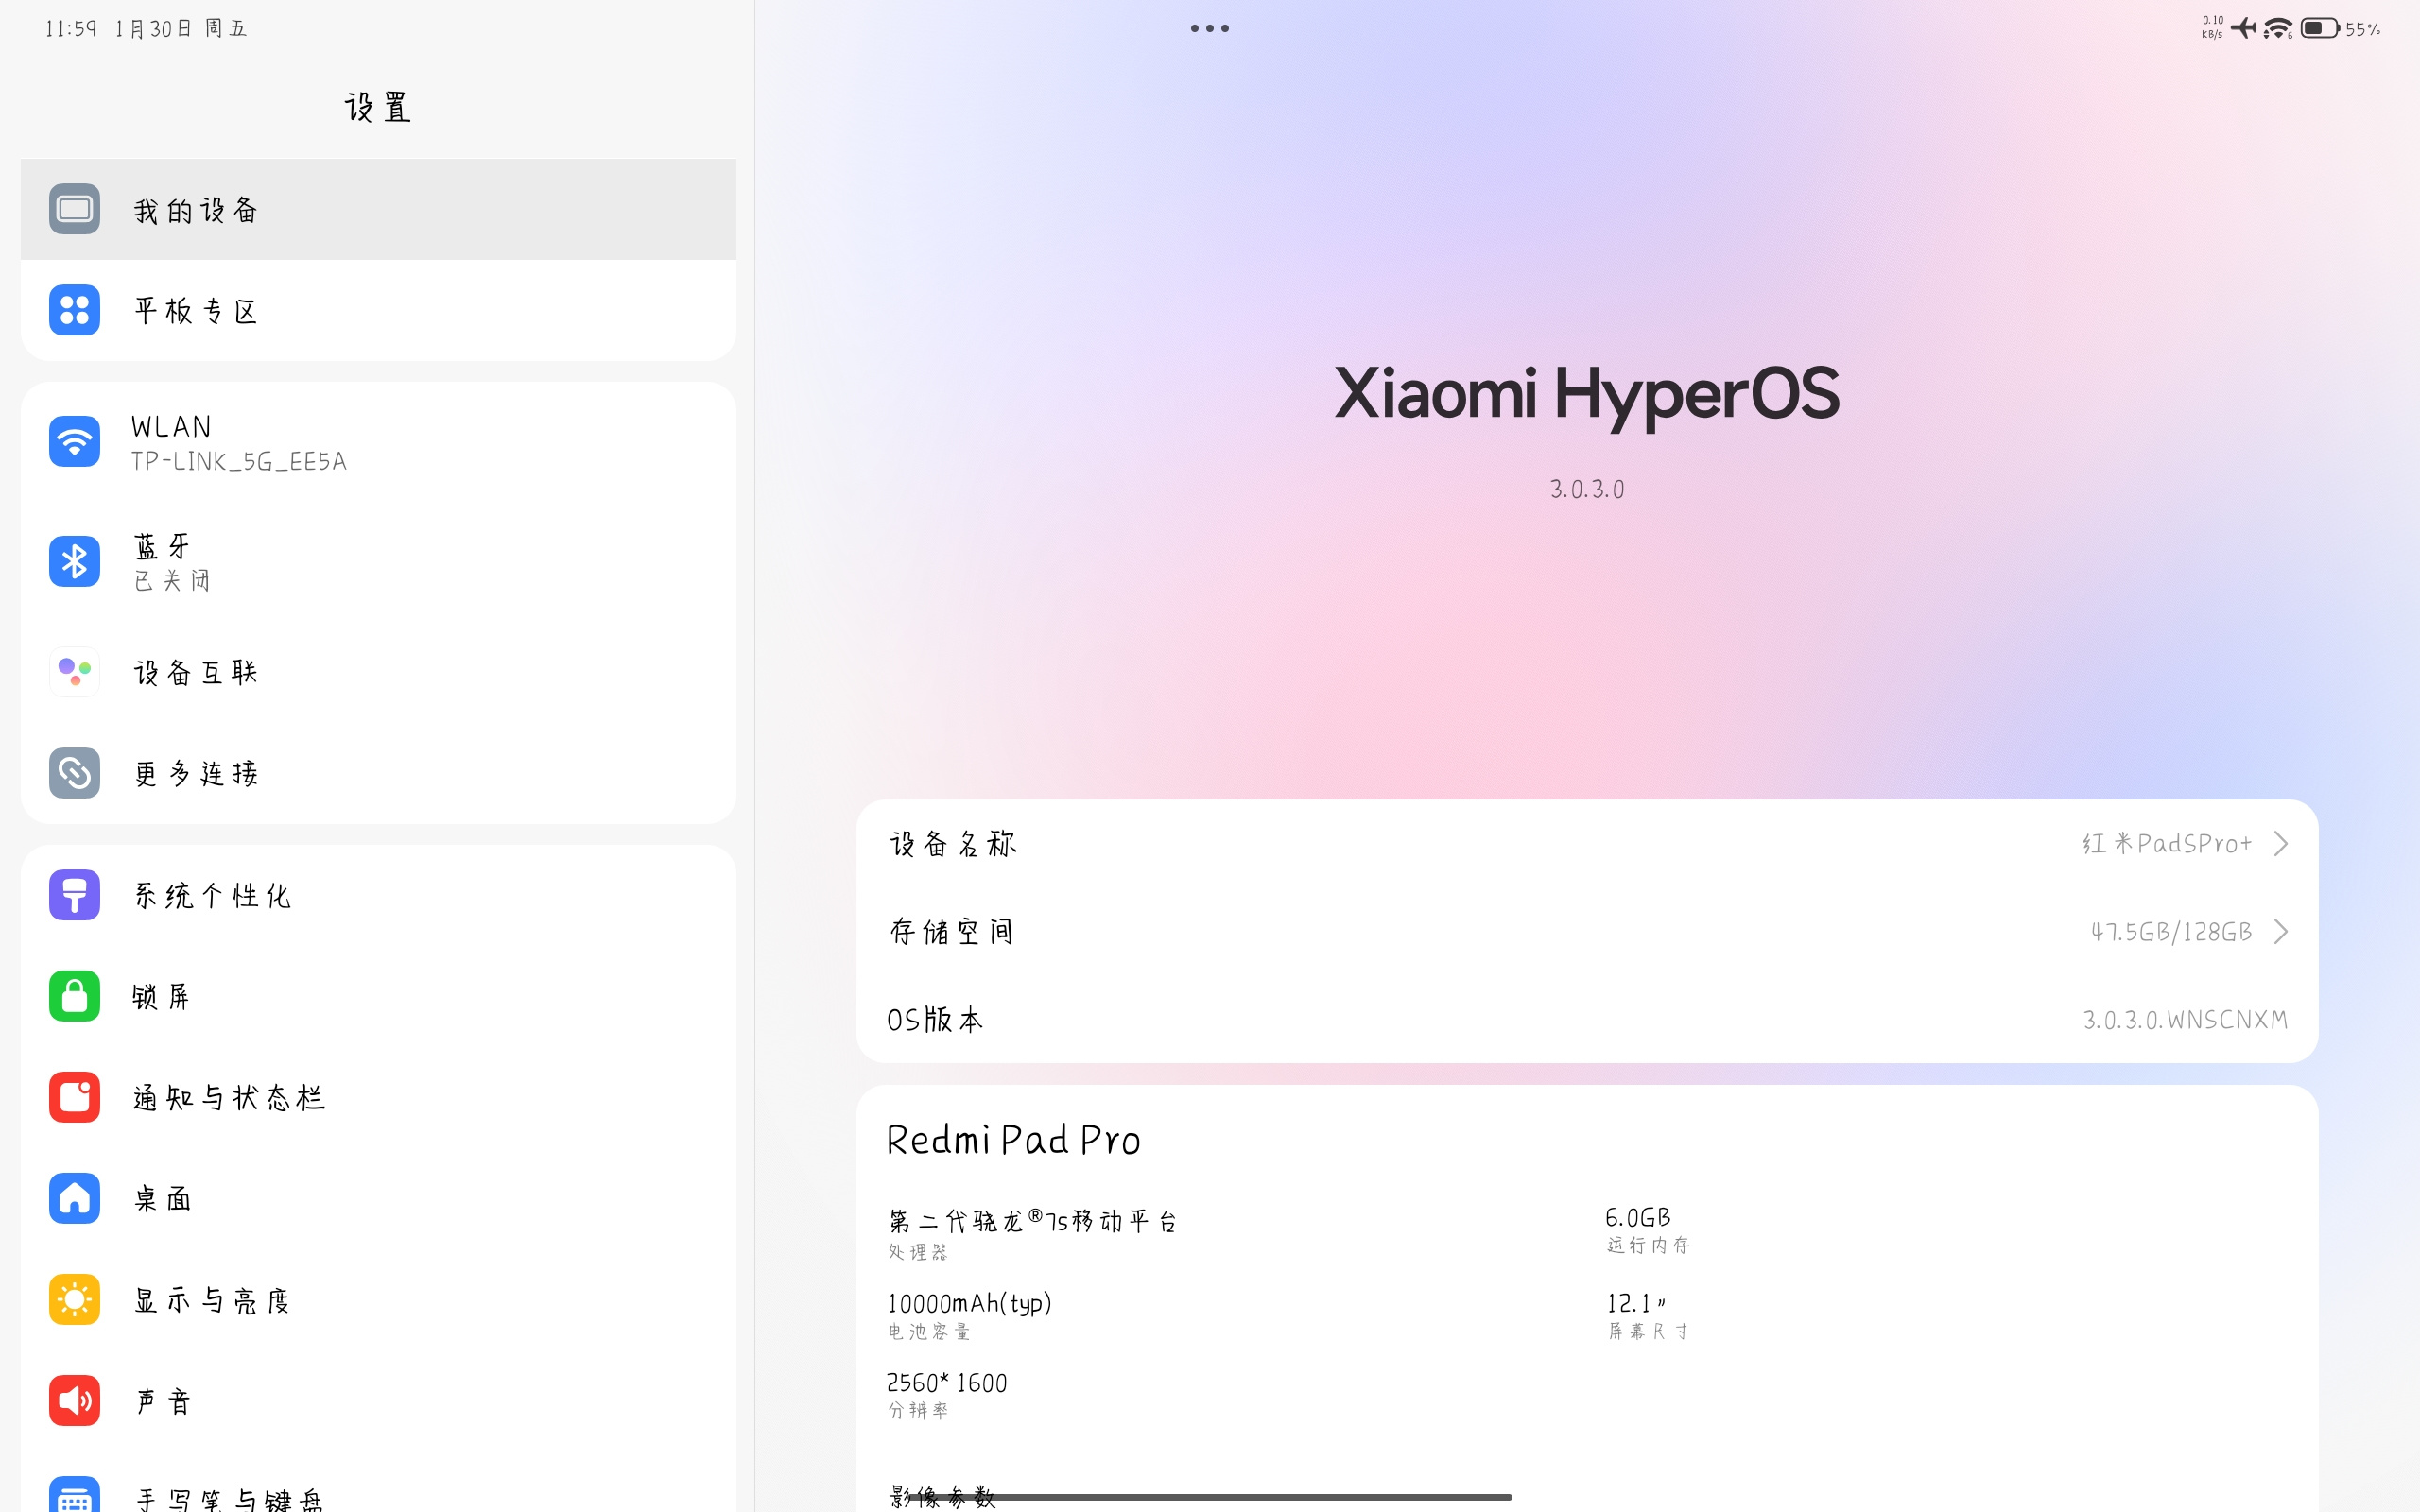The width and height of the screenshot is (2420, 1512).
Task: Click the 设置 title
Action: pos(378,107)
